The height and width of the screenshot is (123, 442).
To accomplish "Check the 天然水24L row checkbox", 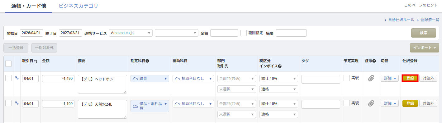I will (8, 103).
